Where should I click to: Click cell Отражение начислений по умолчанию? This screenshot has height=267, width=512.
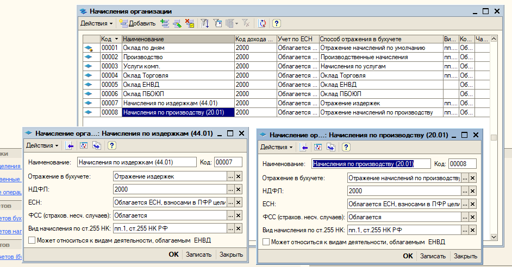(381, 48)
